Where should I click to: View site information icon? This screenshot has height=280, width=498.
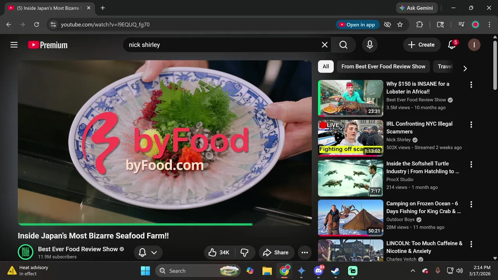pyautogui.click(x=53, y=24)
